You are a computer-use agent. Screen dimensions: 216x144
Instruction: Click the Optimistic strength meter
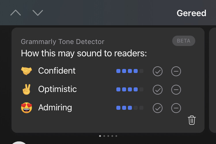tap(130, 89)
